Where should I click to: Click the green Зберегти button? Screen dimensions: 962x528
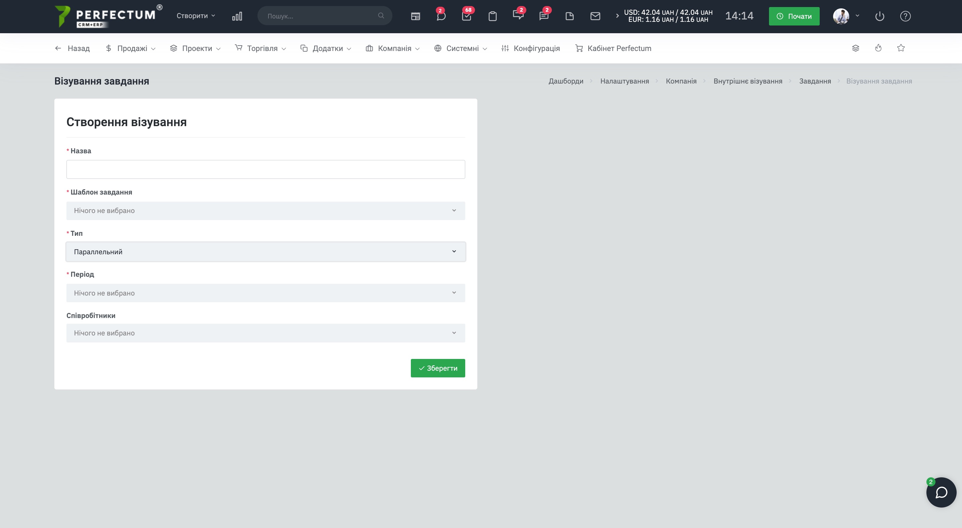coord(438,368)
